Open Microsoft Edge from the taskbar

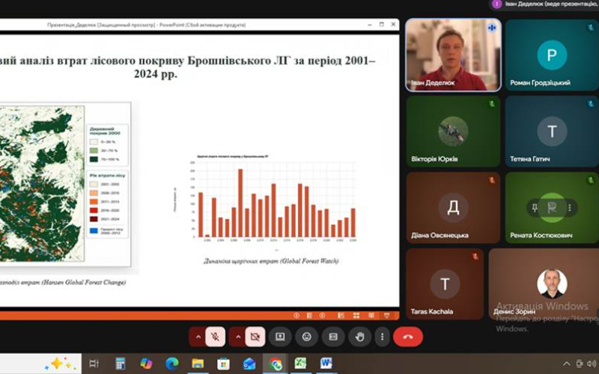click(172, 364)
